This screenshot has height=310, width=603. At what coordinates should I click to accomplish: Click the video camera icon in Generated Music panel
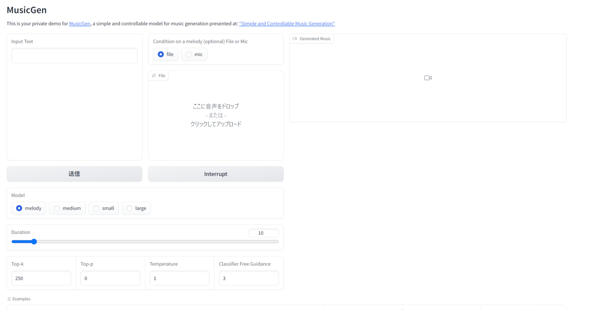point(428,78)
